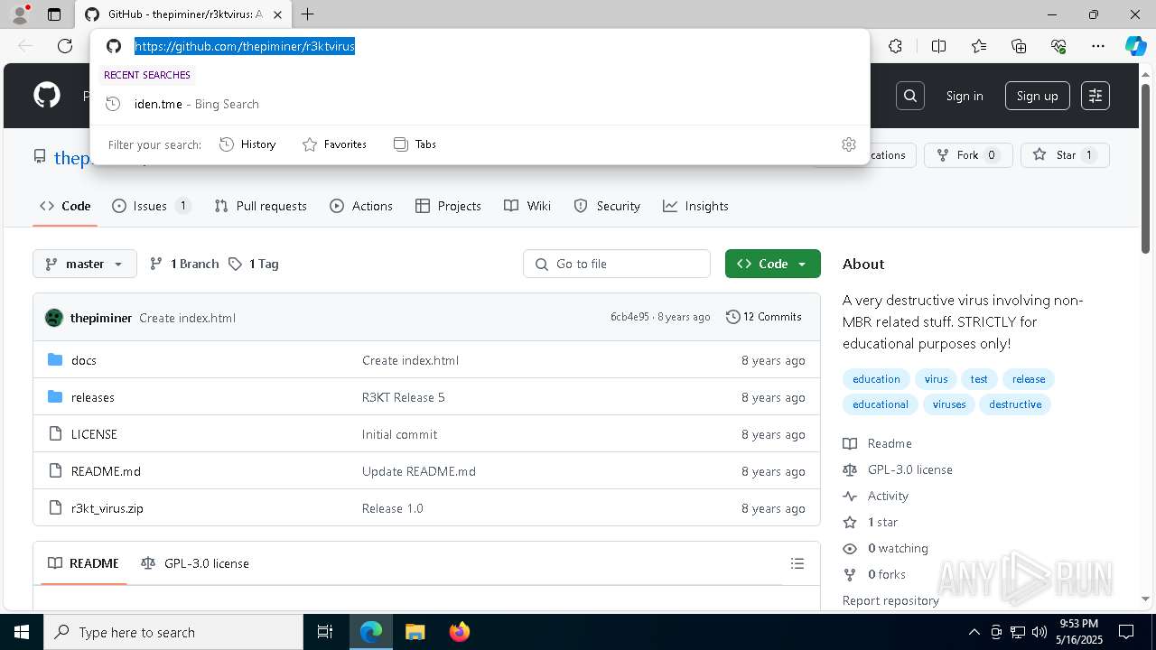Filter search suggestions by History

tap(247, 144)
